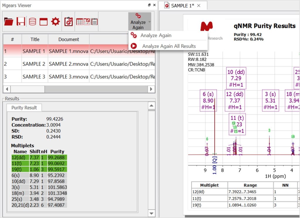
Task: Click the grid with prohibited sign icon
Action: 87,22
